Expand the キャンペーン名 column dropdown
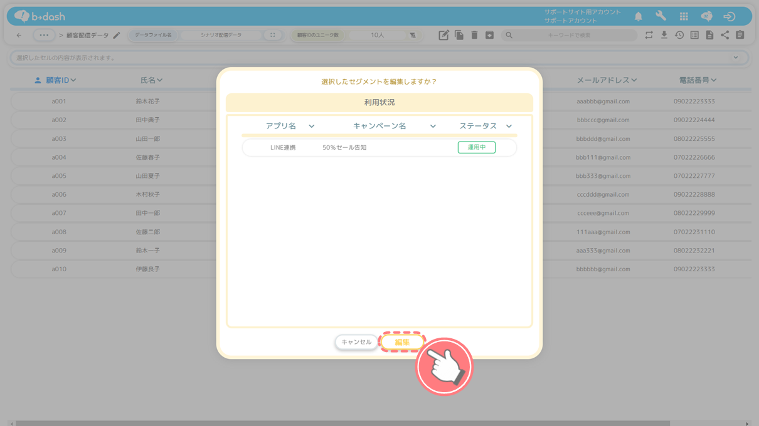 click(433, 126)
